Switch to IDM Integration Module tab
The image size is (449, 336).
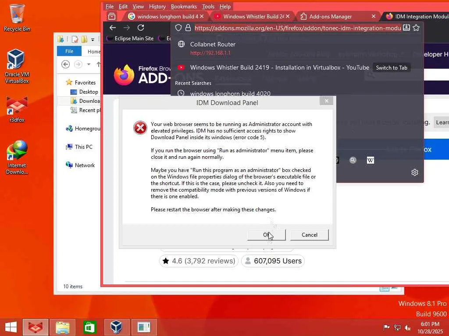click(x=417, y=16)
